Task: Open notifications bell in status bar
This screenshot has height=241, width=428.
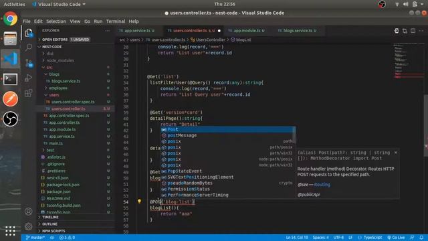Action: [x=421, y=238]
